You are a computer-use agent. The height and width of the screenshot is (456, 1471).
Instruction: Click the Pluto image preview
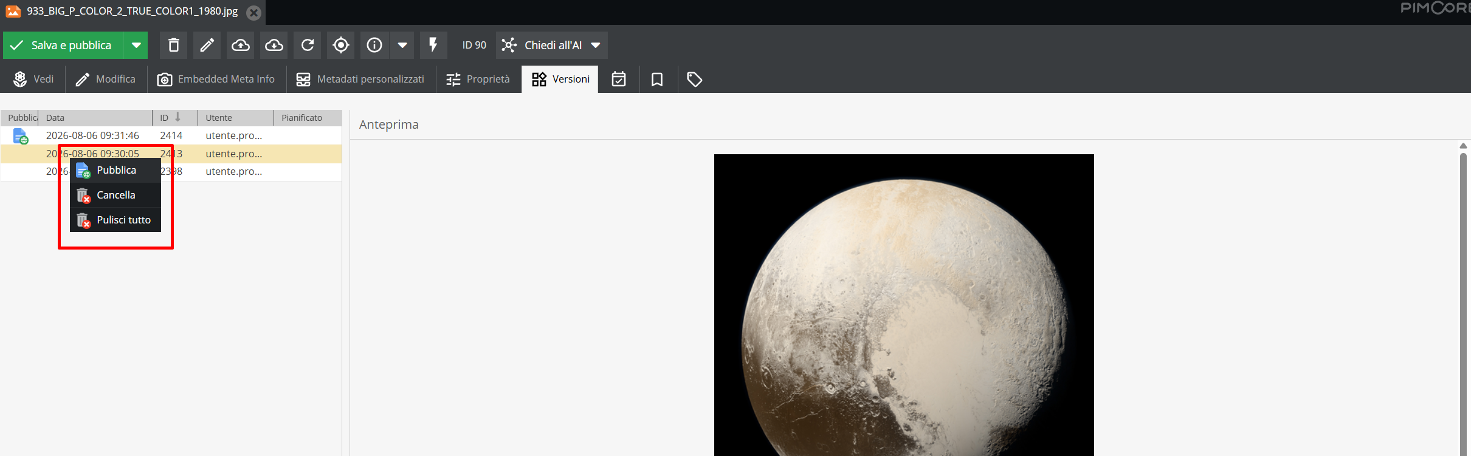tap(904, 305)
